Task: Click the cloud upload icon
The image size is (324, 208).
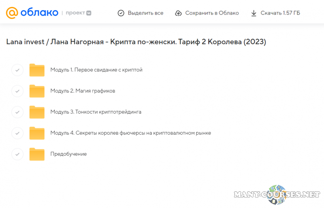Action: coord(178,13)
